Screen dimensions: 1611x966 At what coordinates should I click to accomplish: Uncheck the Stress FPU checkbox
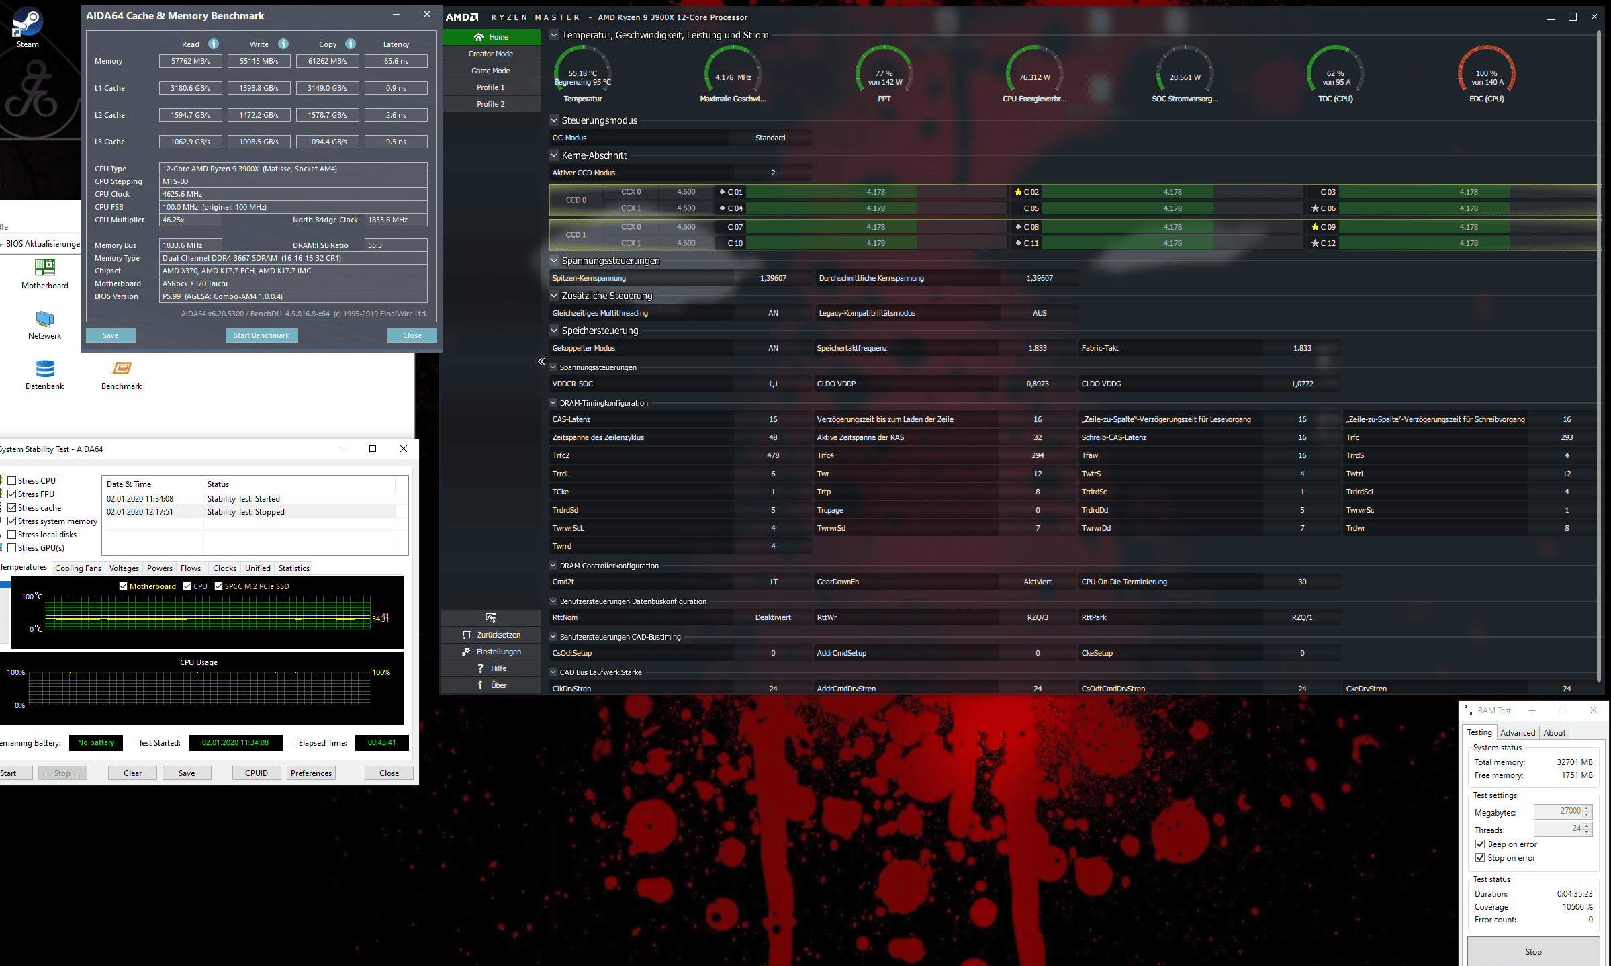click(x=12, y=494)
